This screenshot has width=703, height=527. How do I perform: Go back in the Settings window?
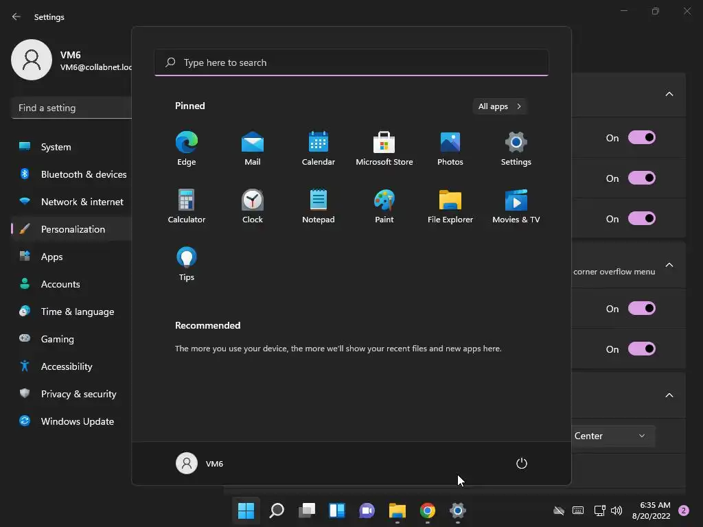[x=16, y=16]
